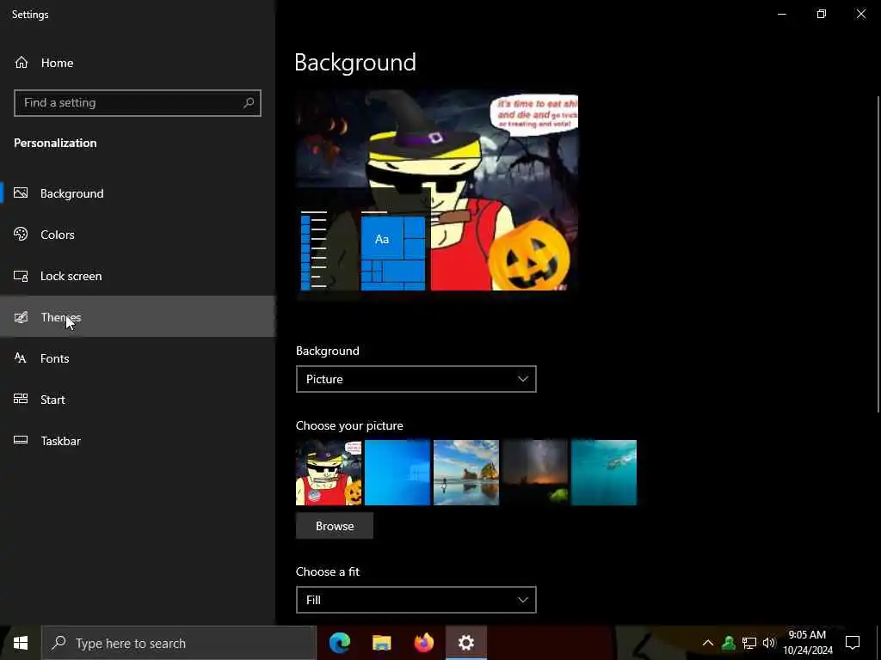
Task: Click the Lock screen monitor icon
Action: (x=21, y=276)
